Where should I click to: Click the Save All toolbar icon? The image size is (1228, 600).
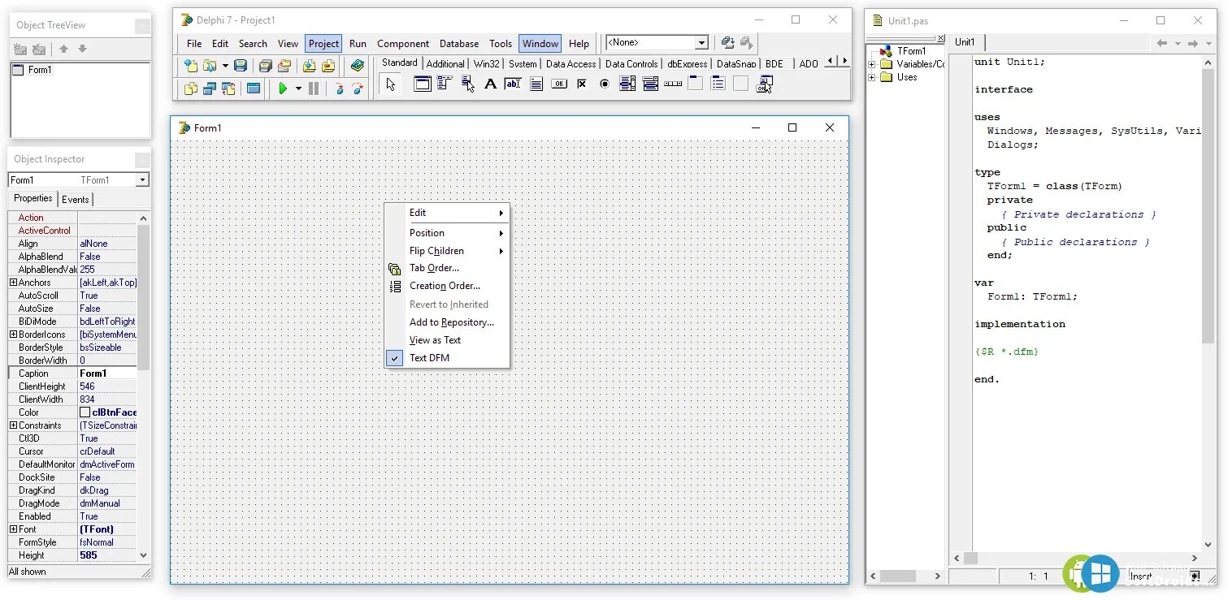(x=265, y=66)
